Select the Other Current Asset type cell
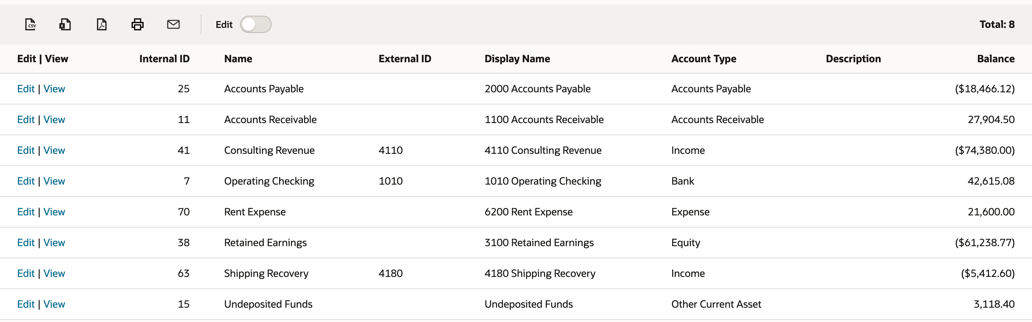Image resolution: width=1032 pixels, height=322 pixels. [716, 304]
